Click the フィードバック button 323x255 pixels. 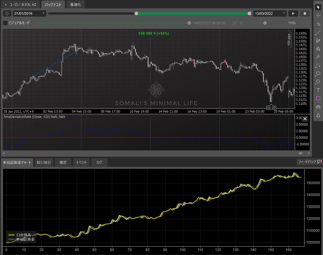click(x=309, y=162)
